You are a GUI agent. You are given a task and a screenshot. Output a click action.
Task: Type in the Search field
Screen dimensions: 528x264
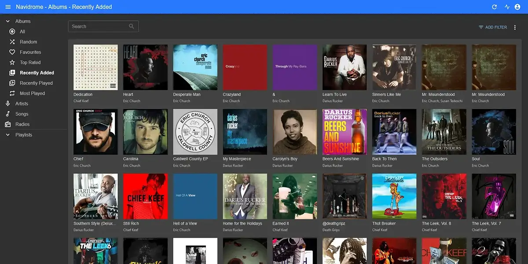99,26
